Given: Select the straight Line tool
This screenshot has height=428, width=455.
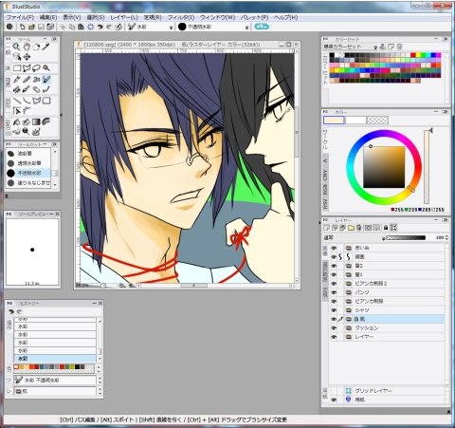Looking at the screenshot, I should [x=17, y=101].
